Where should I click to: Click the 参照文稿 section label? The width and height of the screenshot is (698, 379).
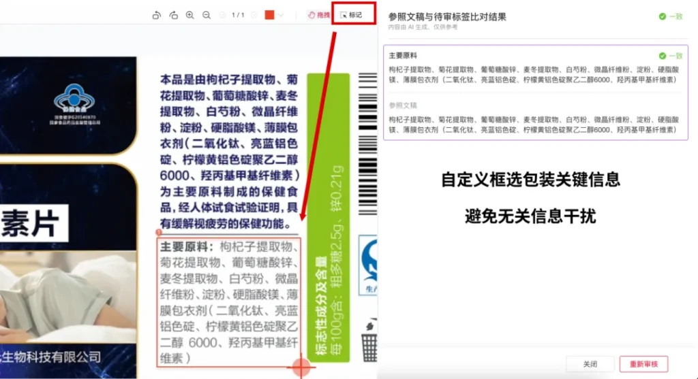(x=403, y=105)
